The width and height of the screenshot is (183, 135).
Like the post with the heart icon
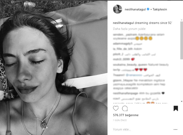point(116,109)
